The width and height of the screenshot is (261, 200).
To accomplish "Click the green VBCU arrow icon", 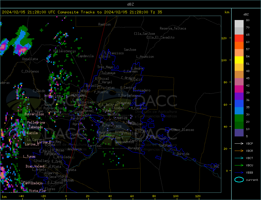I will [239, 165].
